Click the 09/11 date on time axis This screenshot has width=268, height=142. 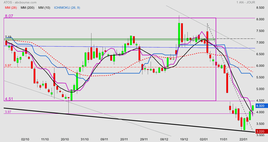(104, 139)
